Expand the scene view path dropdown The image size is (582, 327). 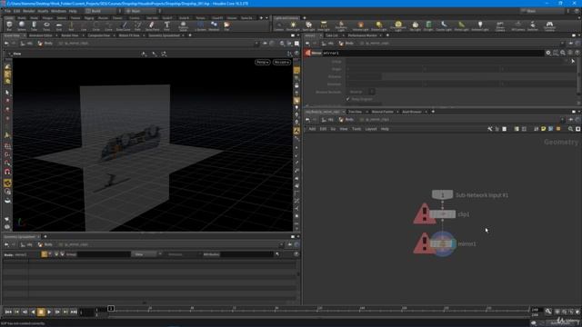click(256, 44)
